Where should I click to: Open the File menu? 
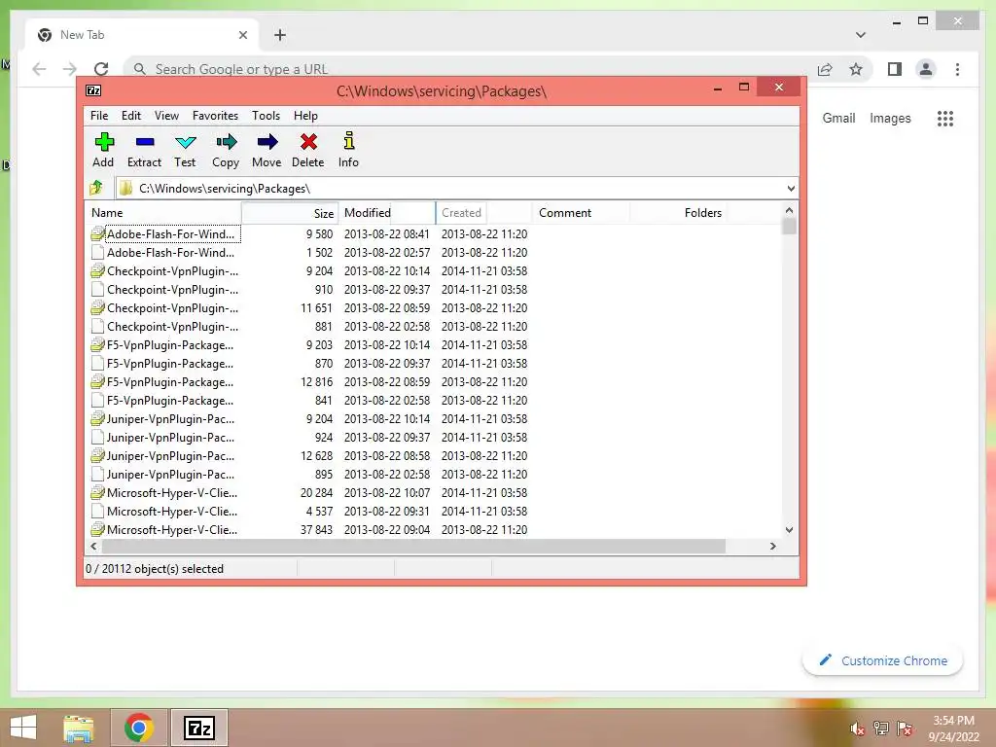99,116
